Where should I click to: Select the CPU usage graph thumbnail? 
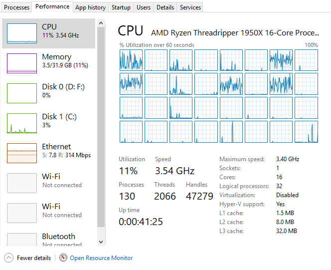pos(21,33)
